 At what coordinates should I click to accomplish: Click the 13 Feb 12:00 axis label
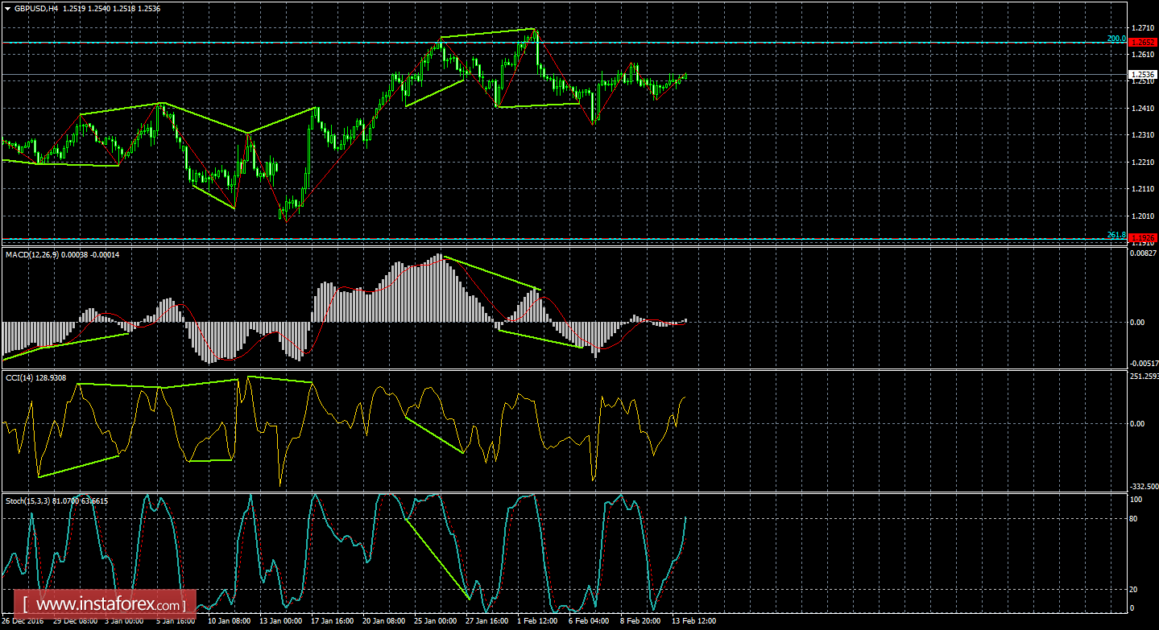pos(693,621)
